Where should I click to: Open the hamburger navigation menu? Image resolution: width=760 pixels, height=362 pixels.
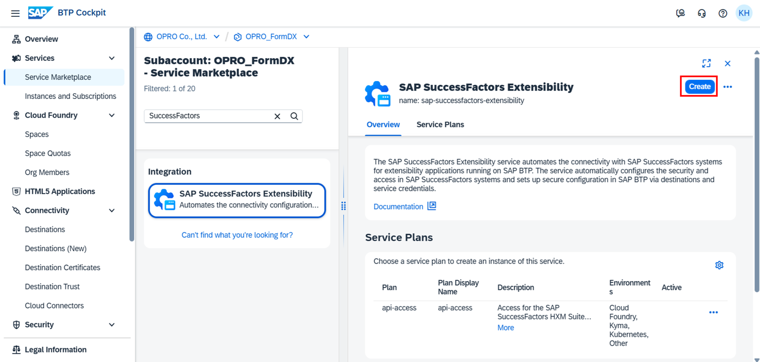tap(15, 13)
